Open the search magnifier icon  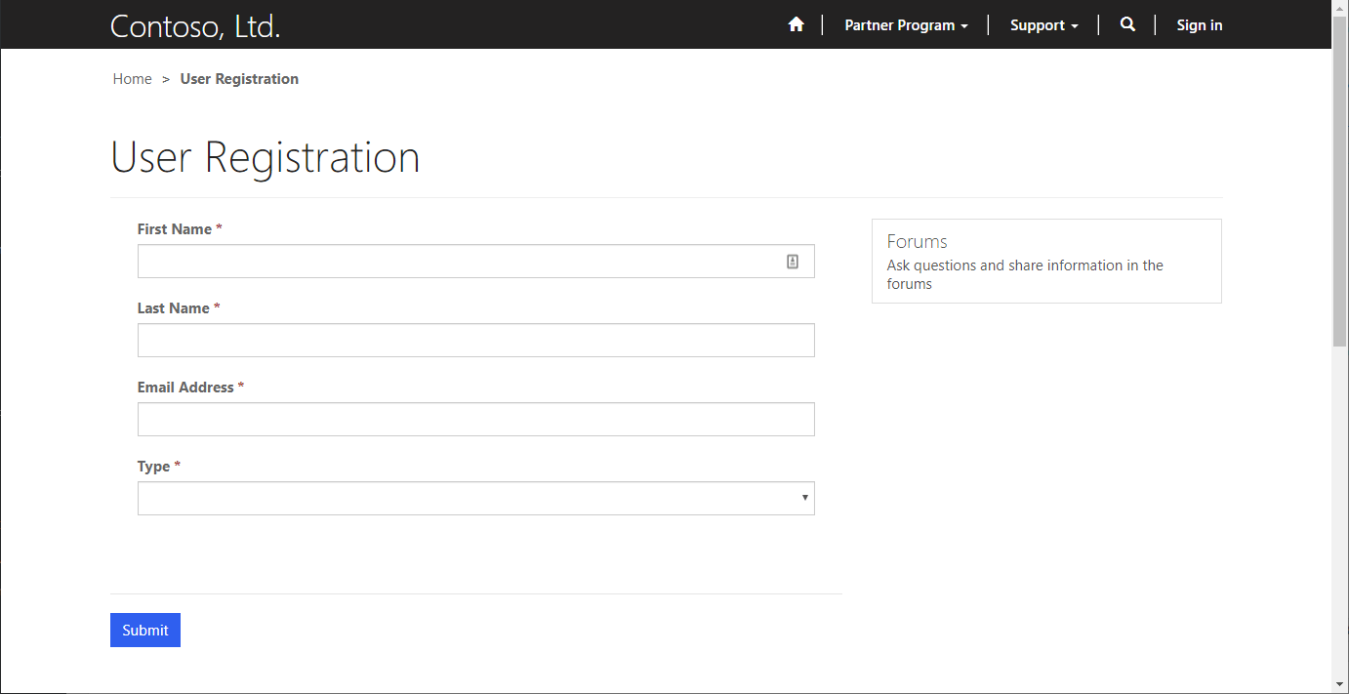(1127, 25)
